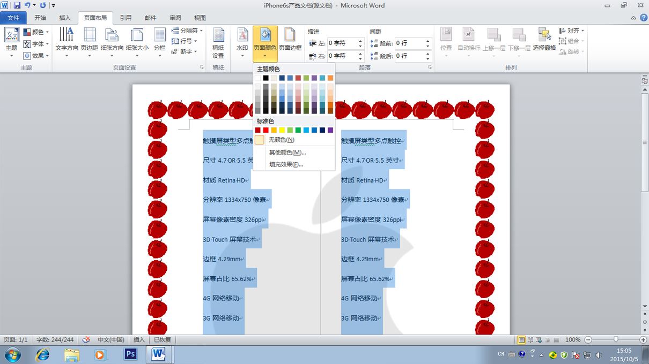Click the 页面: 1/1 status entry
The width and height of the screenshot is (649, 364).
[16, 340]
